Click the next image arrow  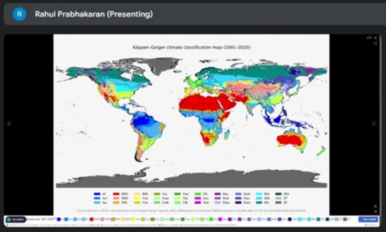tap(374, 124)
